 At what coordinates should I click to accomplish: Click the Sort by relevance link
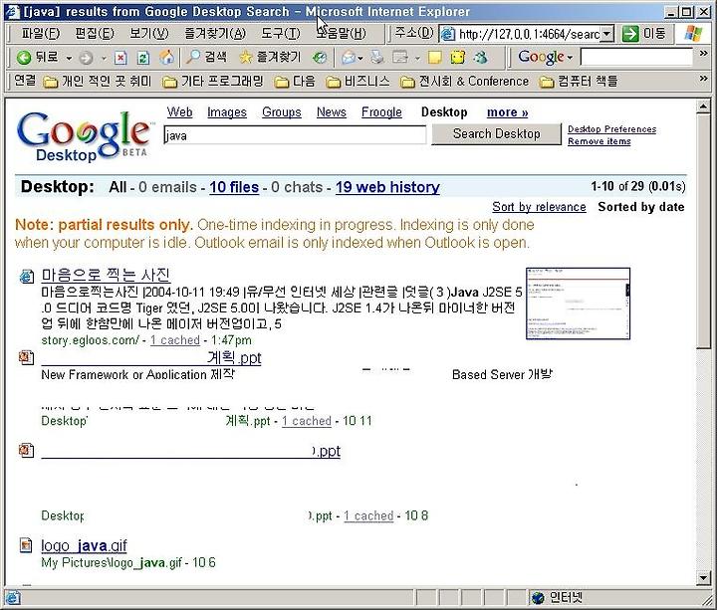click(539, 207)
